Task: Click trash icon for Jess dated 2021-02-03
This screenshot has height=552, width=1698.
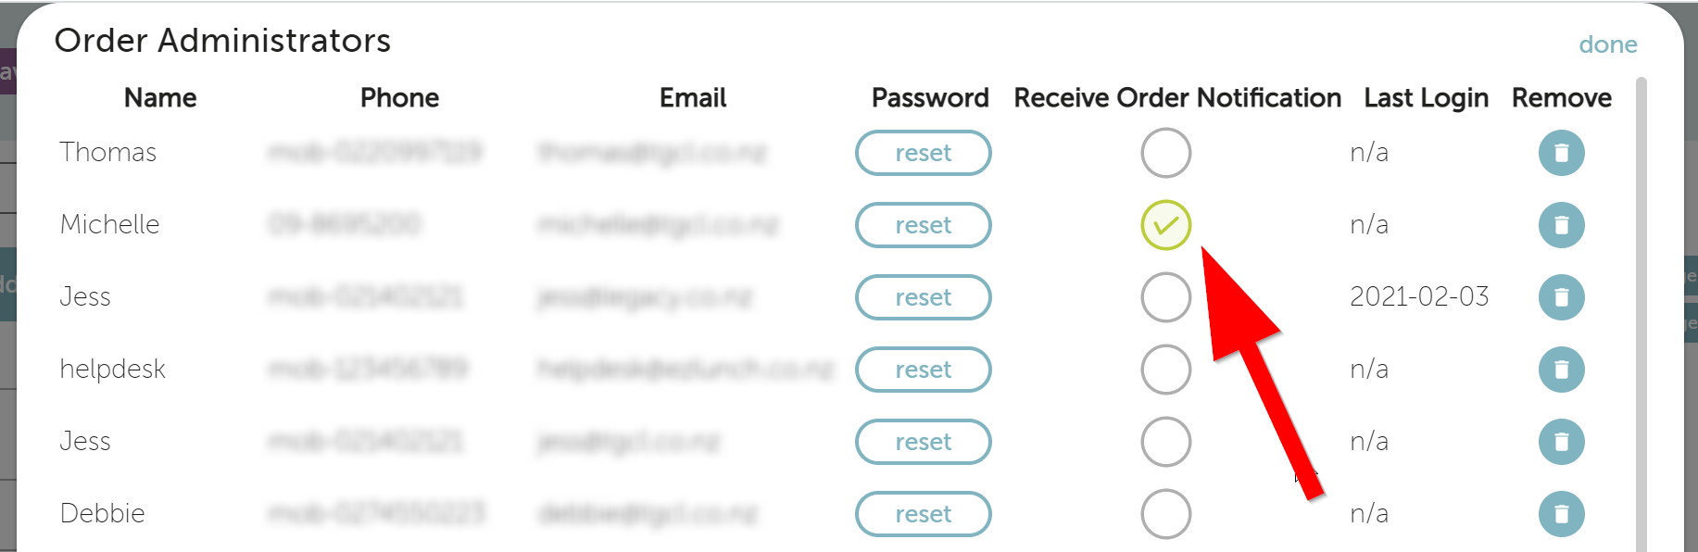Action: click(1561, 297)
